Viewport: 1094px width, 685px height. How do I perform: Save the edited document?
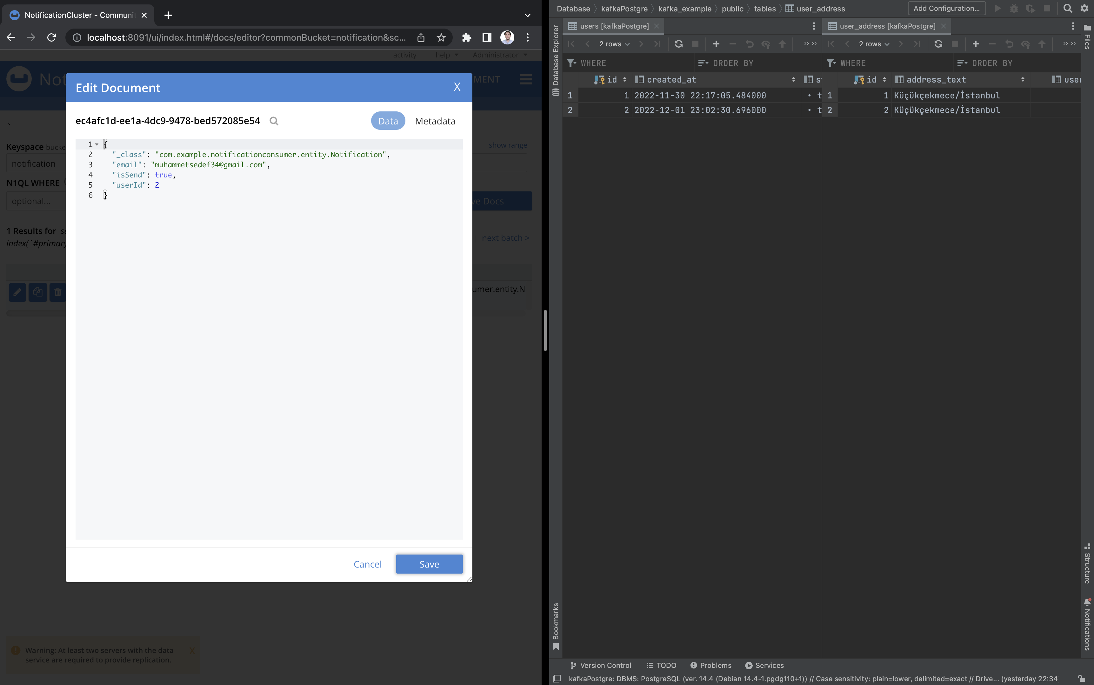click(x=429, y=564)
